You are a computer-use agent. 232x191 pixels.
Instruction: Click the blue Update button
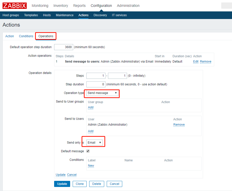pyautogui.click(x=62, y=184)
